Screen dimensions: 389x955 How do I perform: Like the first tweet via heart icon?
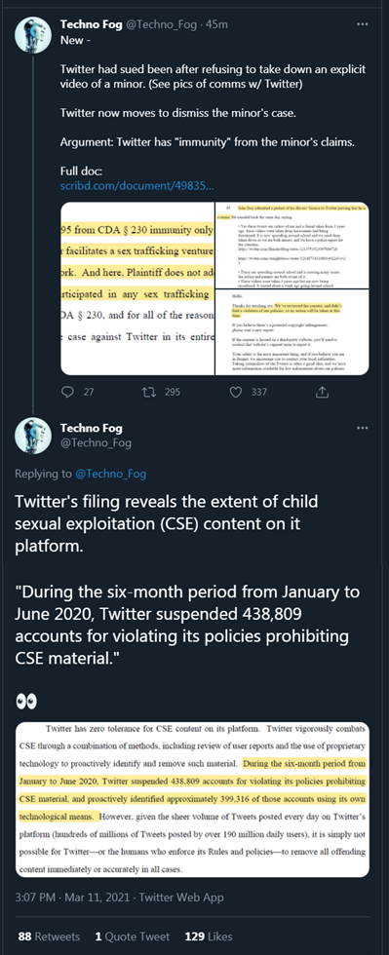pyautogui.click(x=235, y=392)
